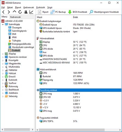The height and width of the screenshot is (132, 122).
Task: Switch to the Kedvencek tab in the sidebar
Action: point(15,17)
